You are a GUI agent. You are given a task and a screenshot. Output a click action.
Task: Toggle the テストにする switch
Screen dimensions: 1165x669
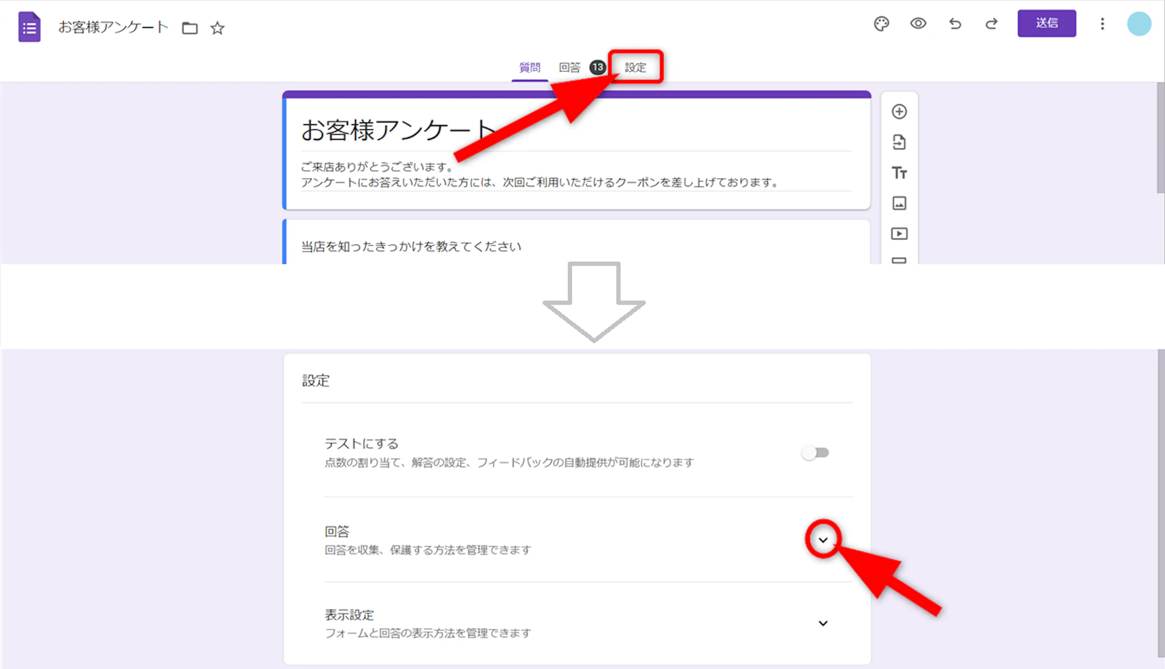(x=815, y=453)
